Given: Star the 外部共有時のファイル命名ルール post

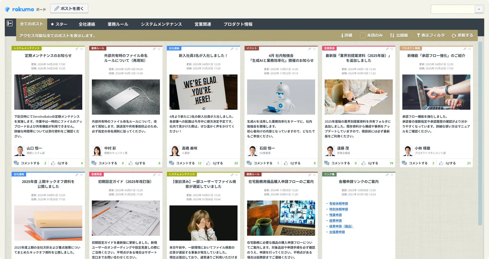Looking at the screenshot, I should (x=159, y=49).
